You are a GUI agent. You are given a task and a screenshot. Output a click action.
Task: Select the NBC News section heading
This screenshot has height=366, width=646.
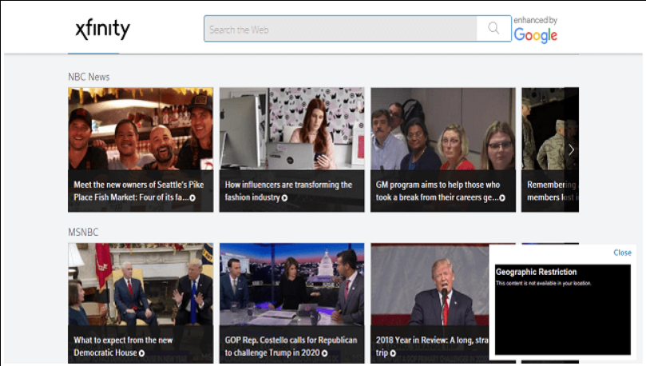point(89,77)
